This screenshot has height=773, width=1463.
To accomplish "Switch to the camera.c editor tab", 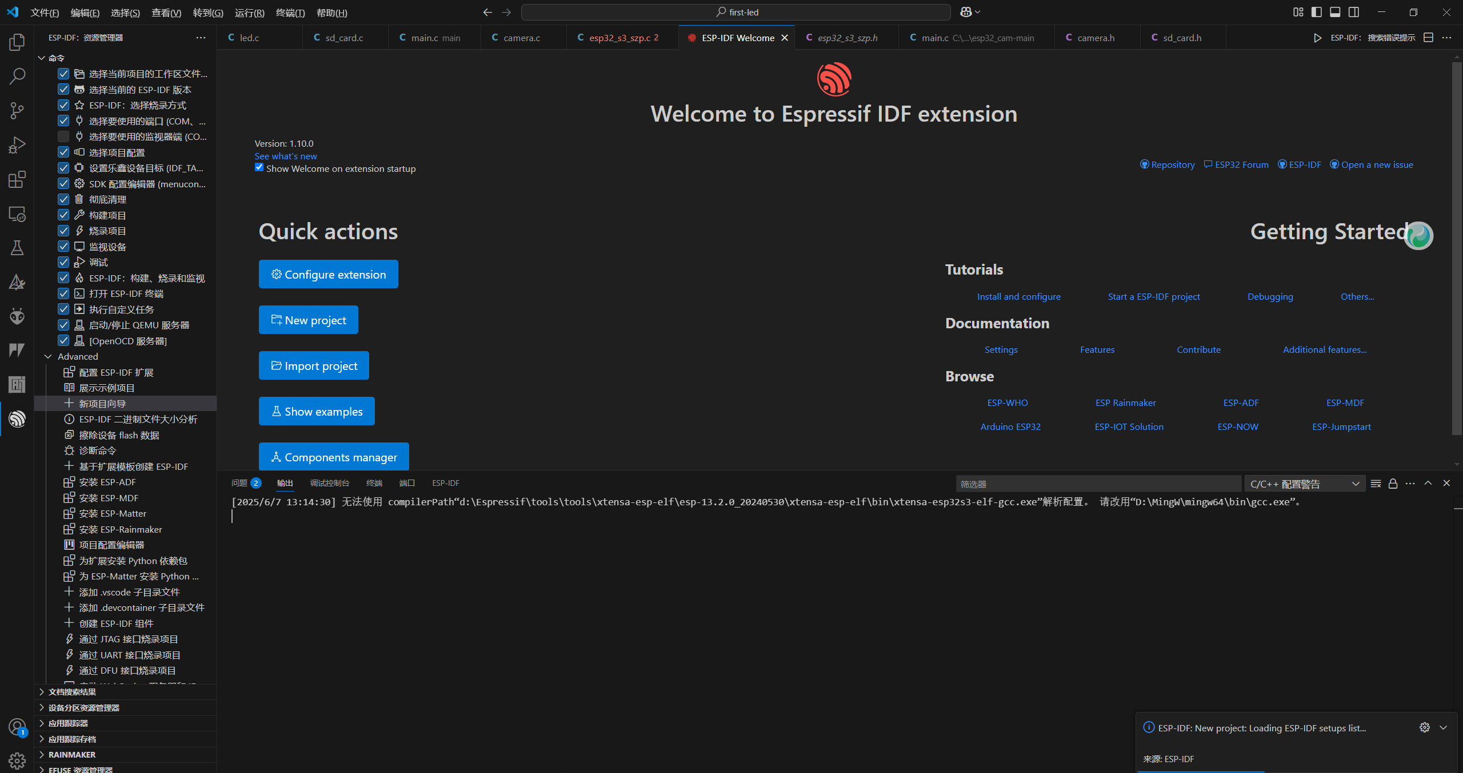I will pos(521,38).
